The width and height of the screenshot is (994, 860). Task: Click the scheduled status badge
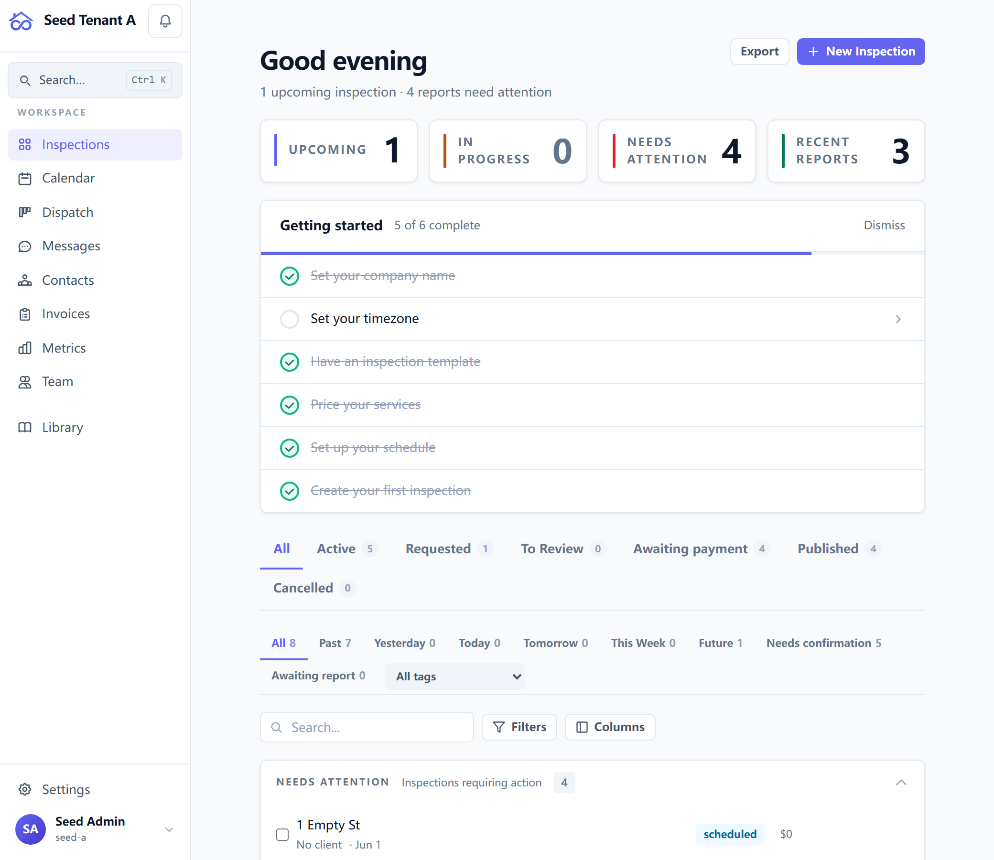[x=730, y=834]
